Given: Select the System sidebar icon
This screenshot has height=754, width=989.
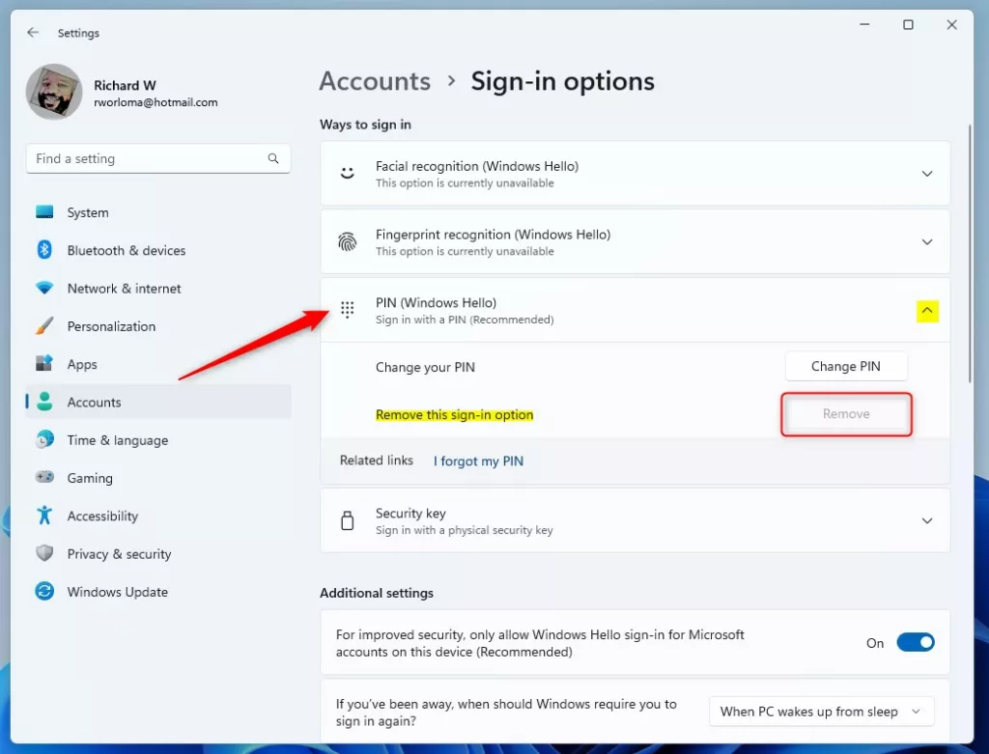Looking at the screenshot, I should [x=44, y=212].
